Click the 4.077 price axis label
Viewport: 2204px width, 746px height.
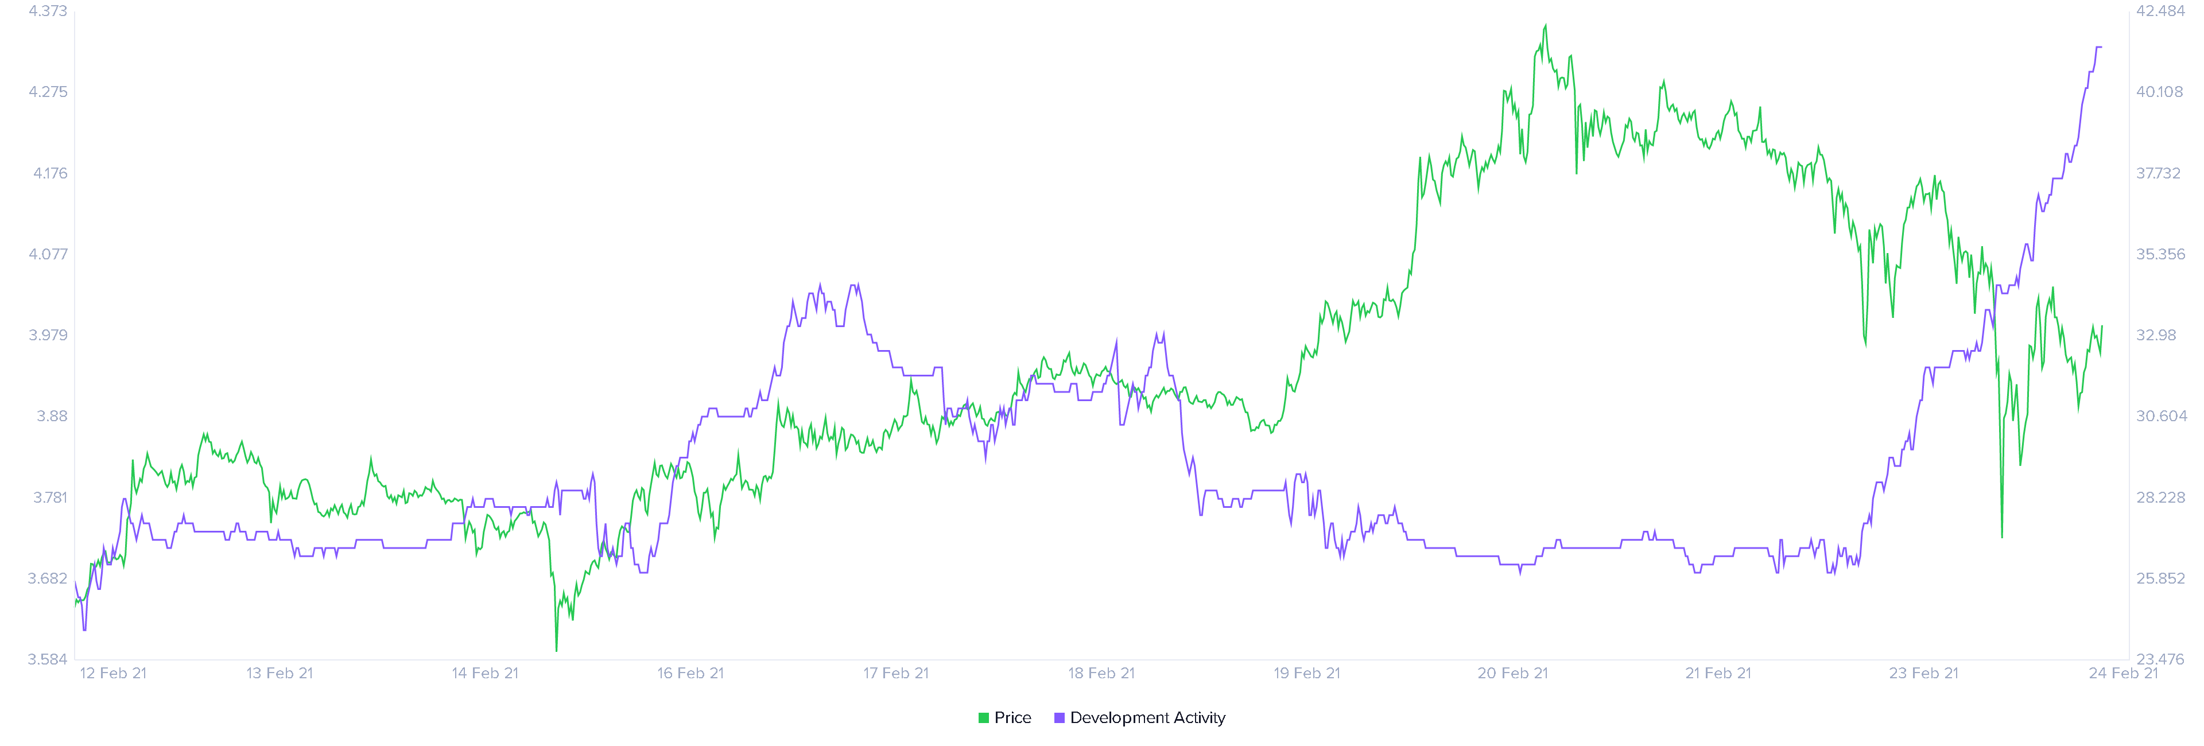[48, 254]
